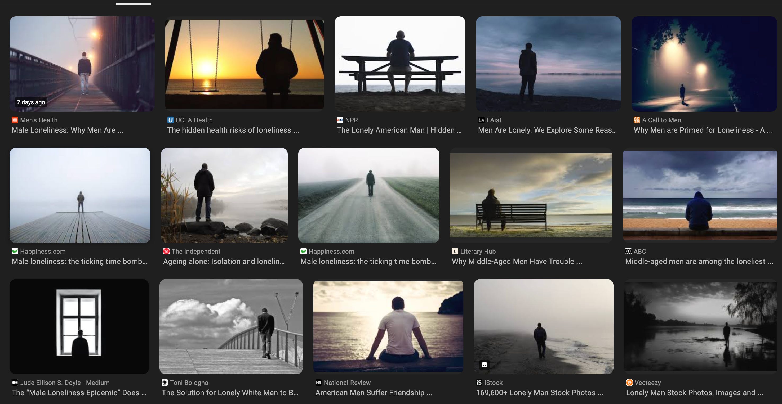
Task: Click the LAist source favicon
Action: pyautogui.click(x=481, y=120)
